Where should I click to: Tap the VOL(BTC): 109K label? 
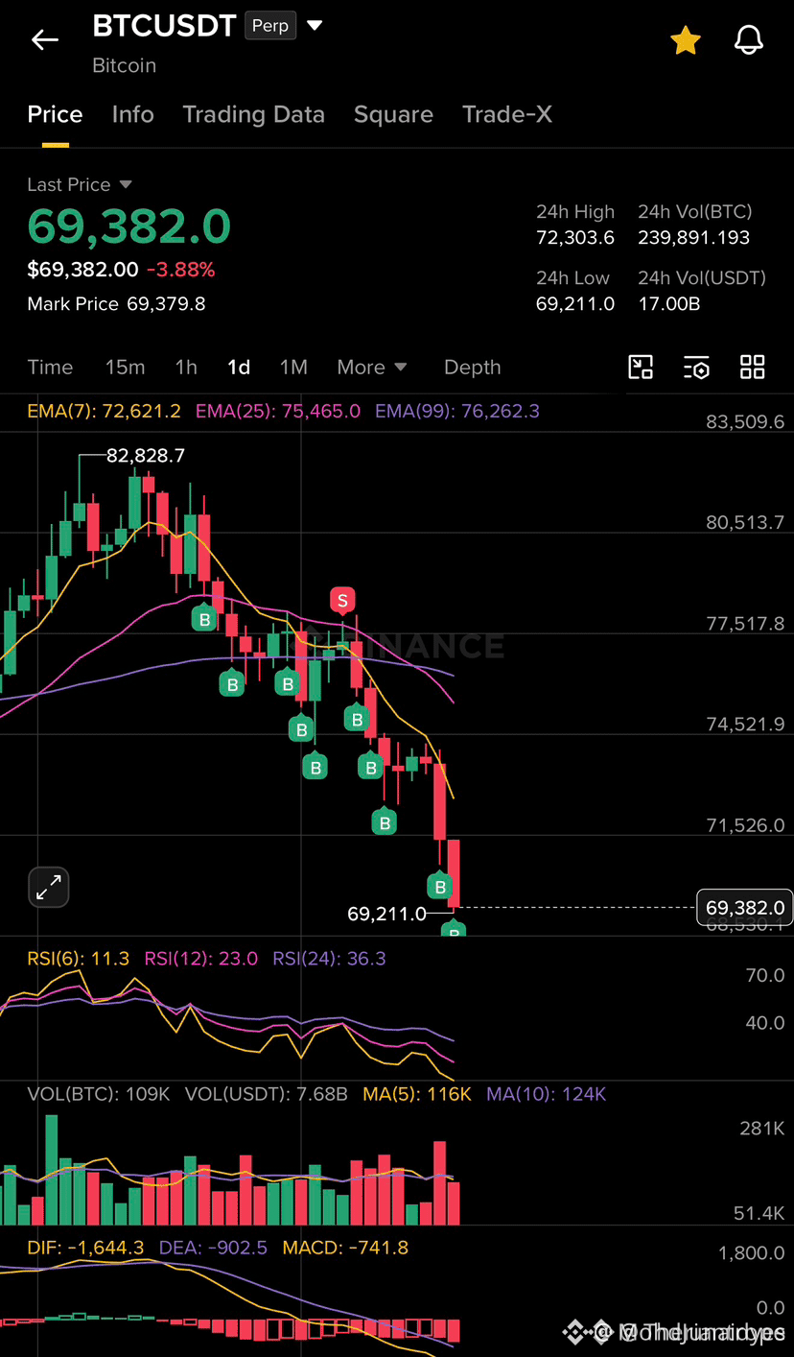pyautogui.click(x=99, y=1094)
